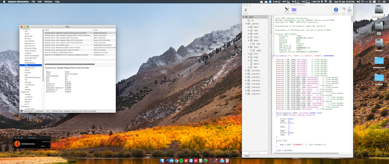Select USB in System Information sidebar
Screen dimensions: 389x164
26,87
